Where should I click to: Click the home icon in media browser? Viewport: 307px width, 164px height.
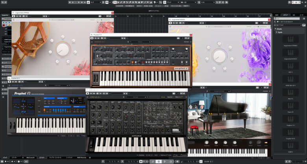click(277, 22)
